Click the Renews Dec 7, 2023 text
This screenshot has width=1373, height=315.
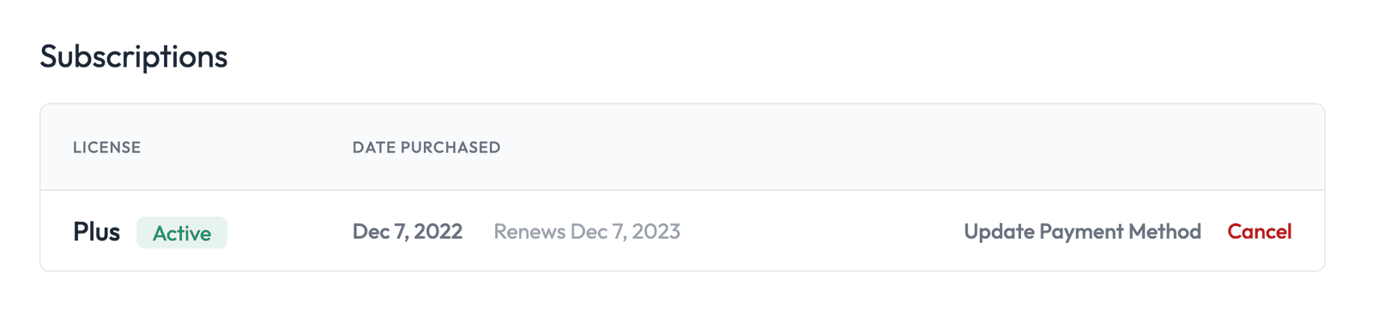[587, 232]
